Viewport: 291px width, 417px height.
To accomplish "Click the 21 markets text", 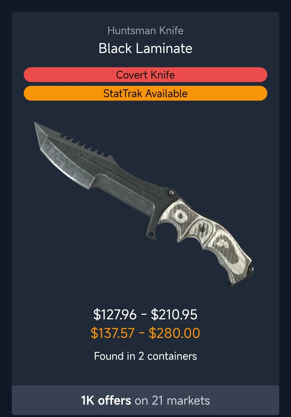I will coord(181,400).
